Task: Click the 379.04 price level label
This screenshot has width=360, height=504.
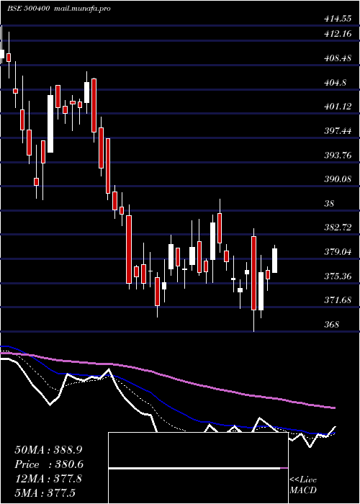Action: (x=338, y=252)
